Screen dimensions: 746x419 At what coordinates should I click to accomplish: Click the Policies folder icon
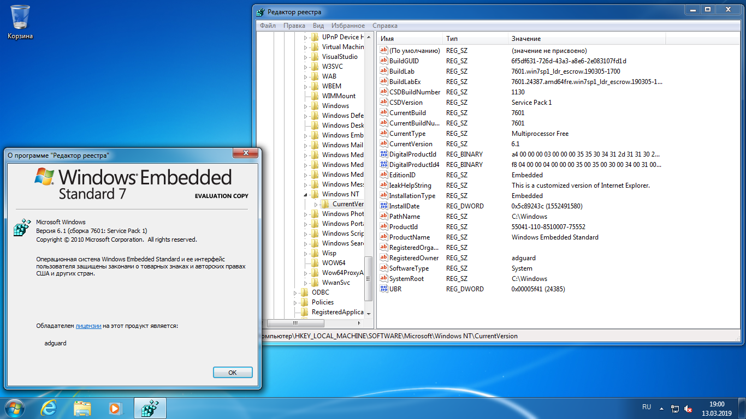(305, 302)
